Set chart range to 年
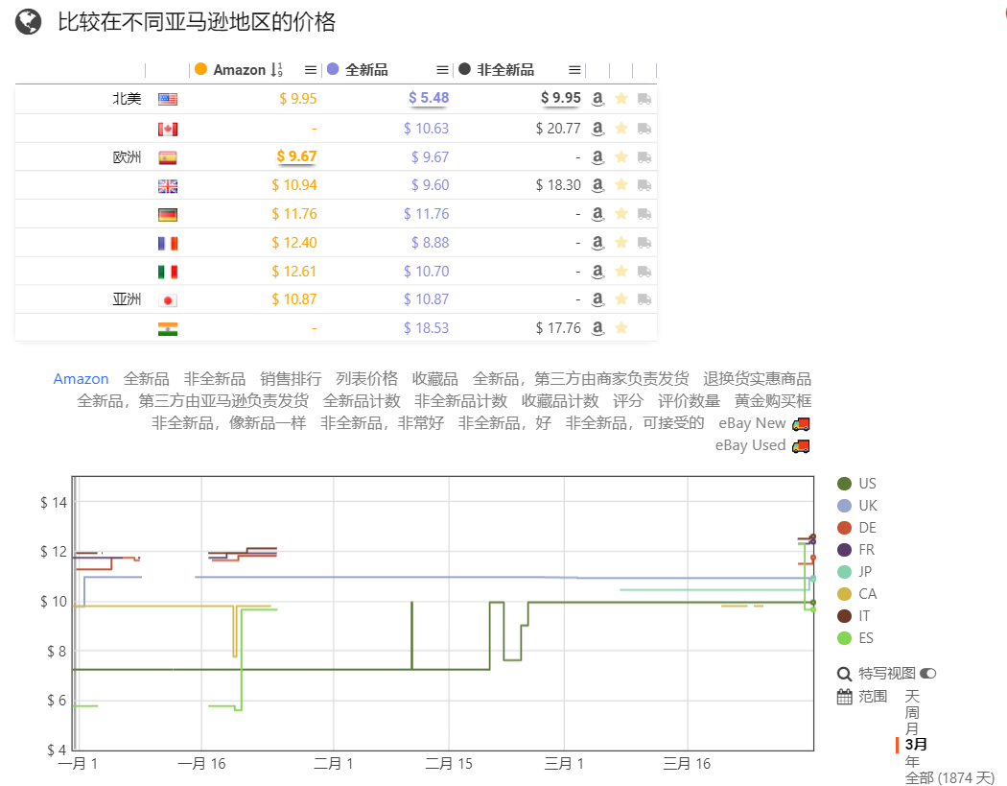This screenshot has height=786, width=1007. [912, 762]
